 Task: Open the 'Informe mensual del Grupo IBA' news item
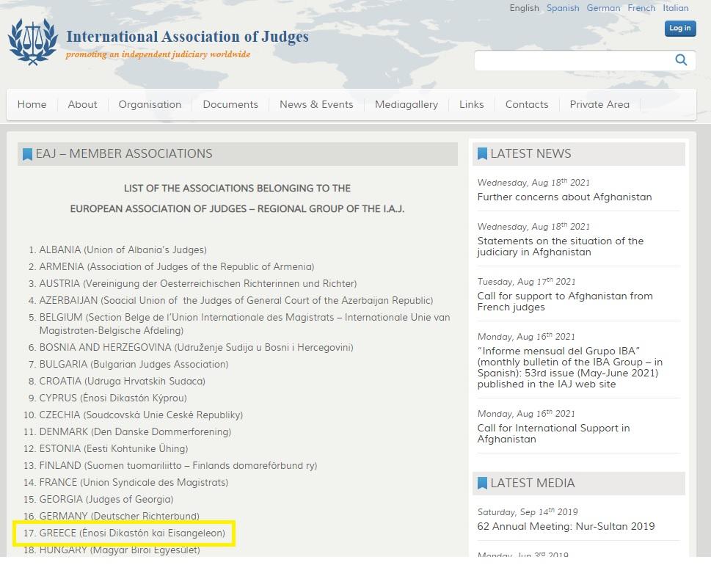570,368
